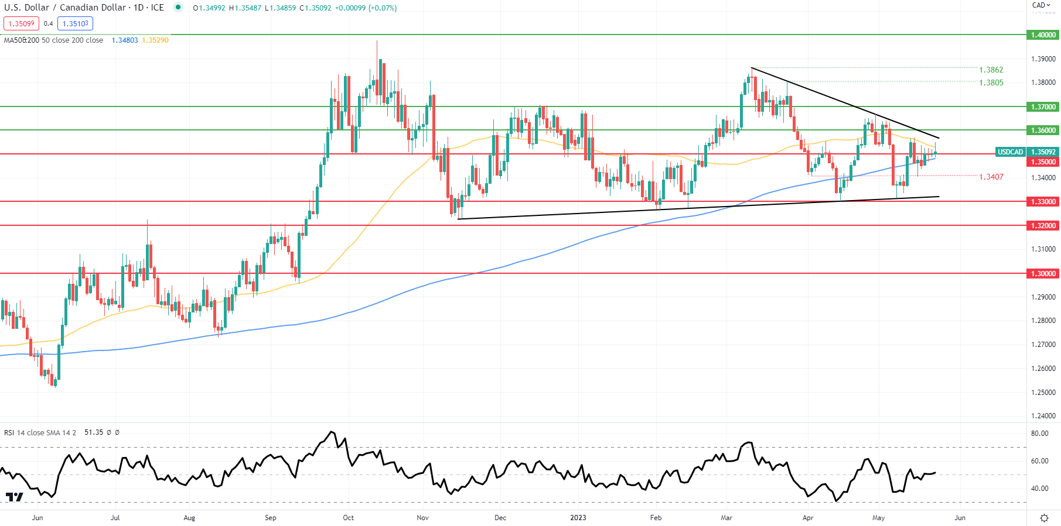Click the high price H1.35487
Viewport: 1061px width, 526px height.
[245, 8]
